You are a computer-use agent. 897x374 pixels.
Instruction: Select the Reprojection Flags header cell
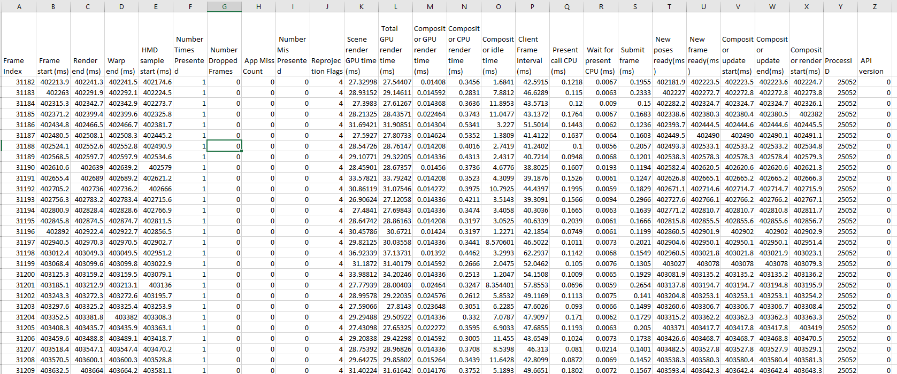[x=327, y=44]
